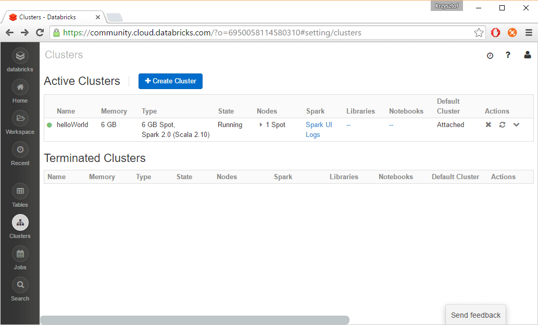
Task: Click the browser forward arrow
Action: [24, 33]
